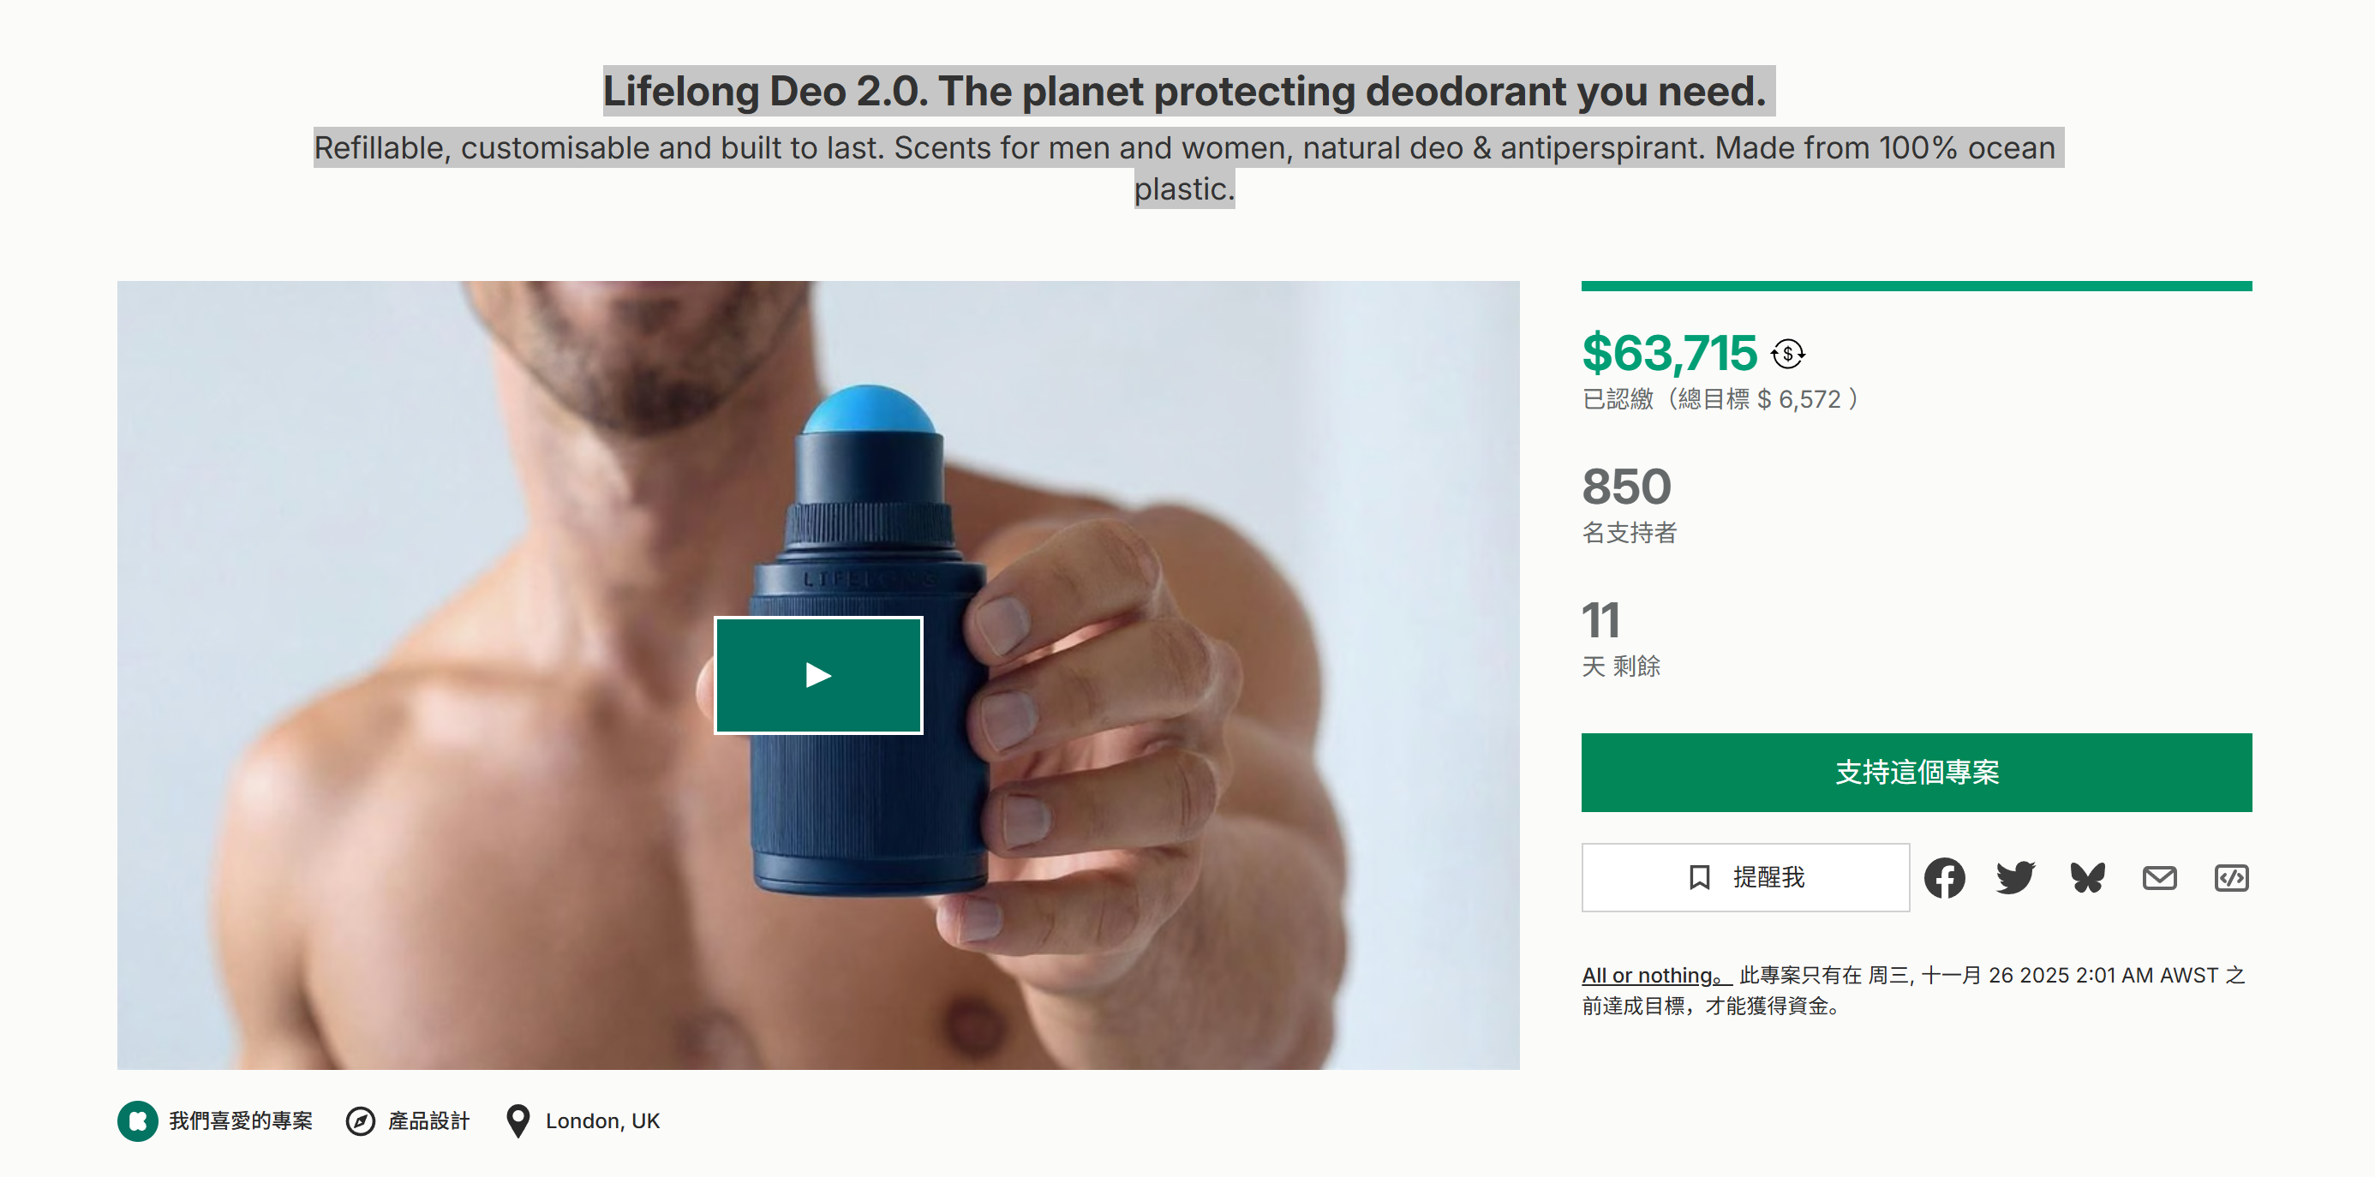Open the London, UK location link

coord(602,1120)
